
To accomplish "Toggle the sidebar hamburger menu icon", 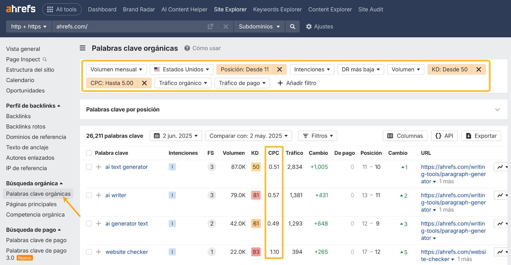I will coord(83,48).
